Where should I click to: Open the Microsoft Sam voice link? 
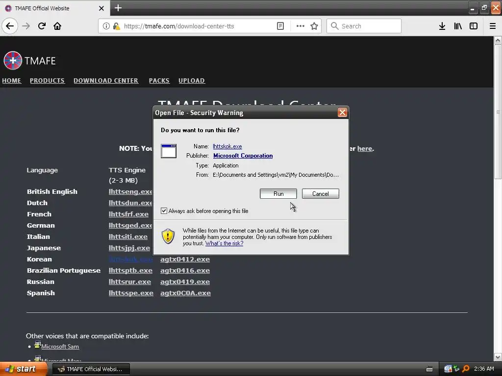tap(60, 347)
